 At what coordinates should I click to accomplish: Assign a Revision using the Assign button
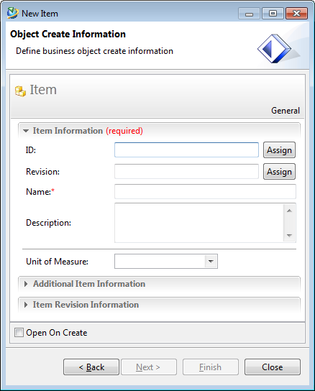(279, 172)
